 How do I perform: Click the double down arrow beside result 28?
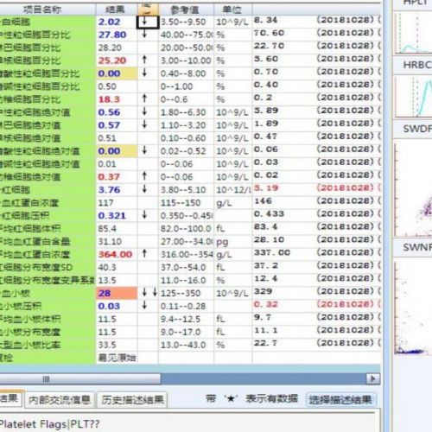149,293
